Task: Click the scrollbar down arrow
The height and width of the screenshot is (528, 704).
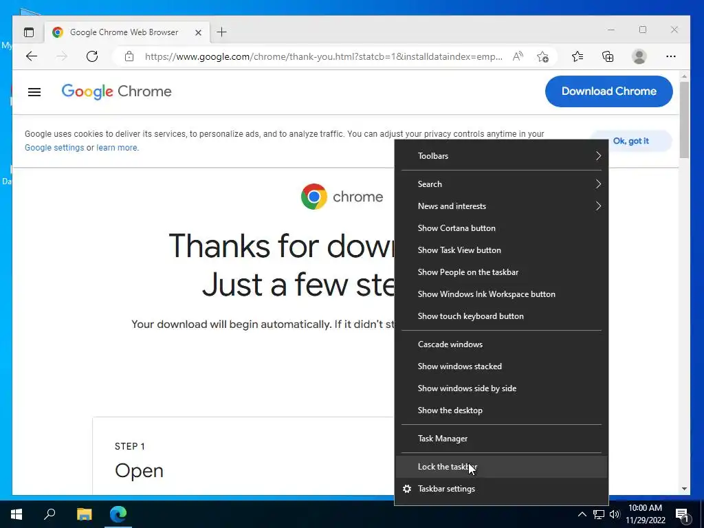Action: 684,489
